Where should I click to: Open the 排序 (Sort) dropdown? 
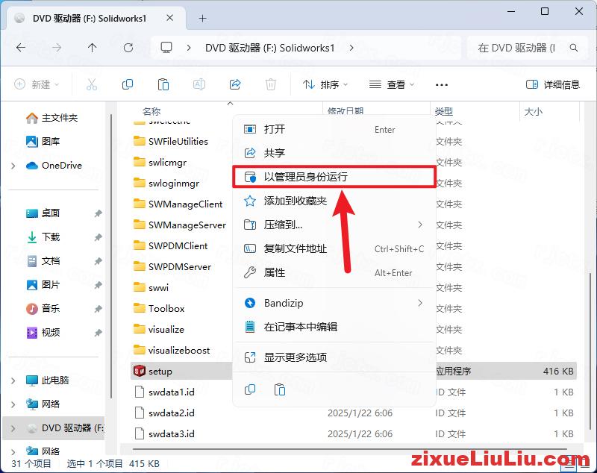tap(325, 84)
